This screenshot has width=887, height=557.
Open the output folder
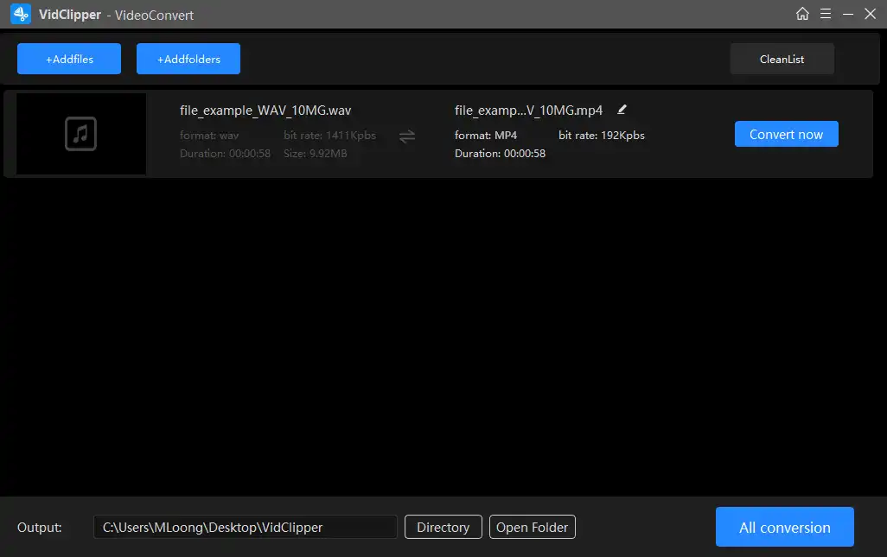point(533,527)
